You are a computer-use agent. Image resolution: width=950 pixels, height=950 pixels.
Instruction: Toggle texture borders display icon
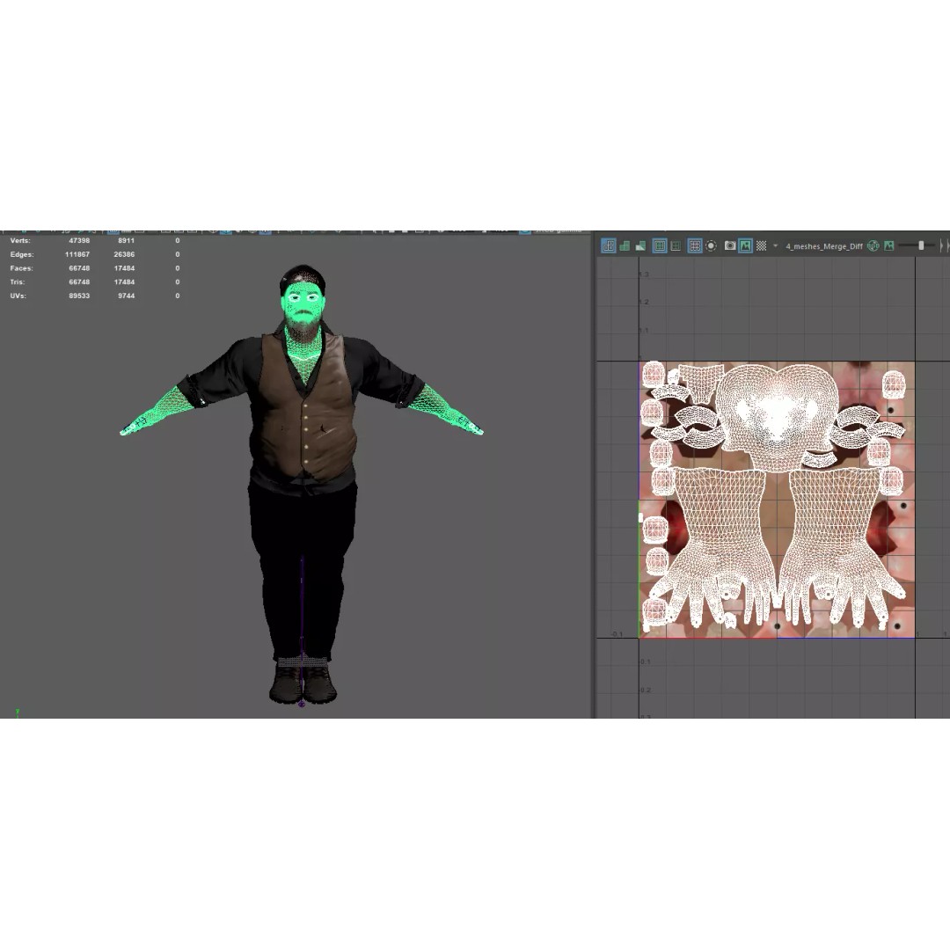(x=659, y=245)
